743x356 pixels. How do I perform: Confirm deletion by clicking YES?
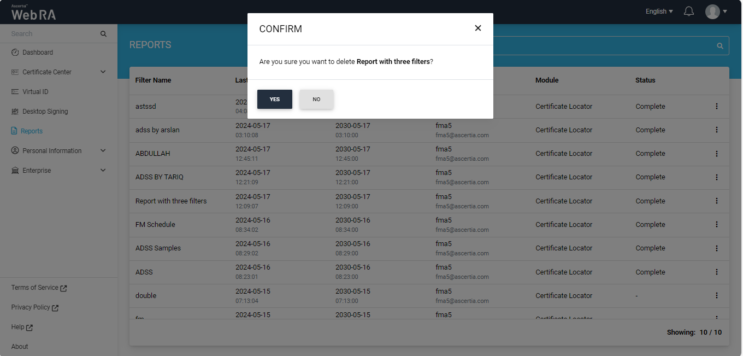coord(275,100)
